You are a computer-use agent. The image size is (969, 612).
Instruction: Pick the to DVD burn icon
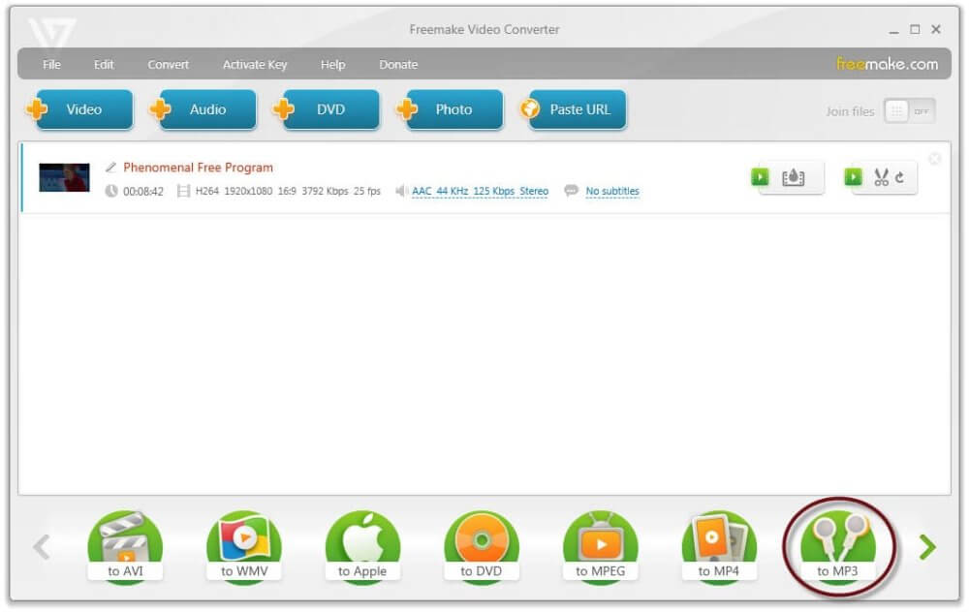pyautogui.click(x=481, y=546)
